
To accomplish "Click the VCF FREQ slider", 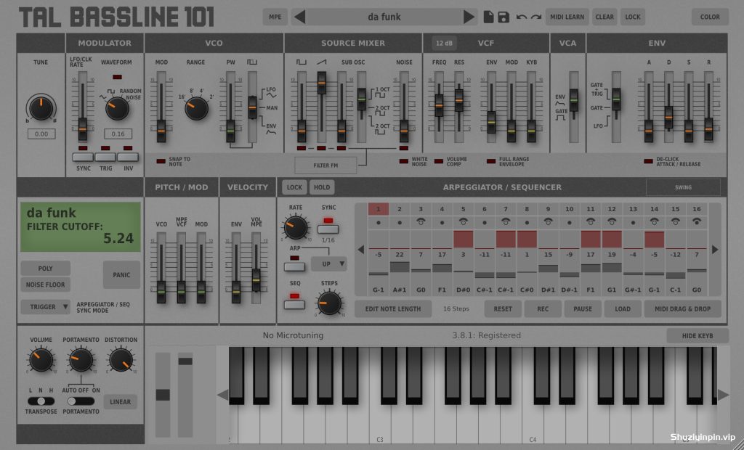I will (439, 105).
